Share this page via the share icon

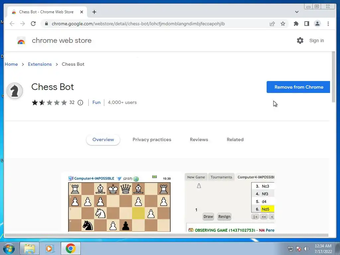272,24
